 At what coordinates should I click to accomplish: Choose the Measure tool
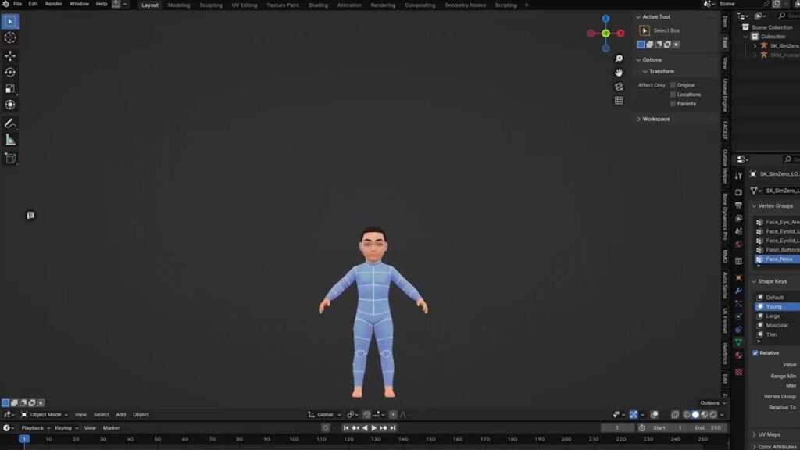pyautogui.click(x=10, y=140)
